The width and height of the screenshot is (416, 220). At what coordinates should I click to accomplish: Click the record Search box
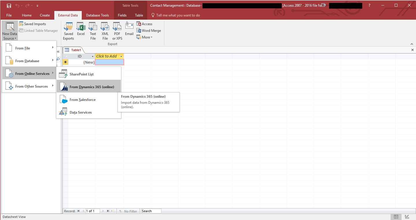click(151, 211)
